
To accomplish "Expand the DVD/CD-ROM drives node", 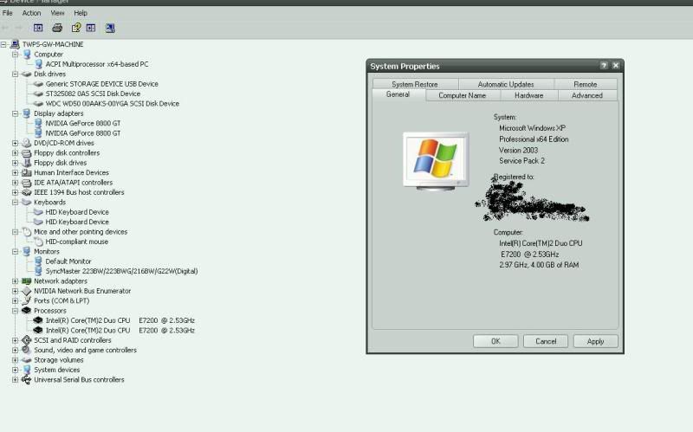I will pos(15,143).
